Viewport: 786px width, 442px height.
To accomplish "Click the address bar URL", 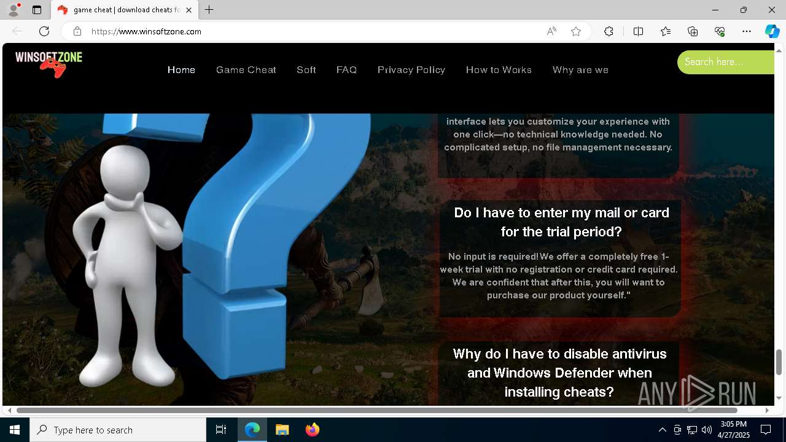I will pyautogui.click(x=146, y=31).
